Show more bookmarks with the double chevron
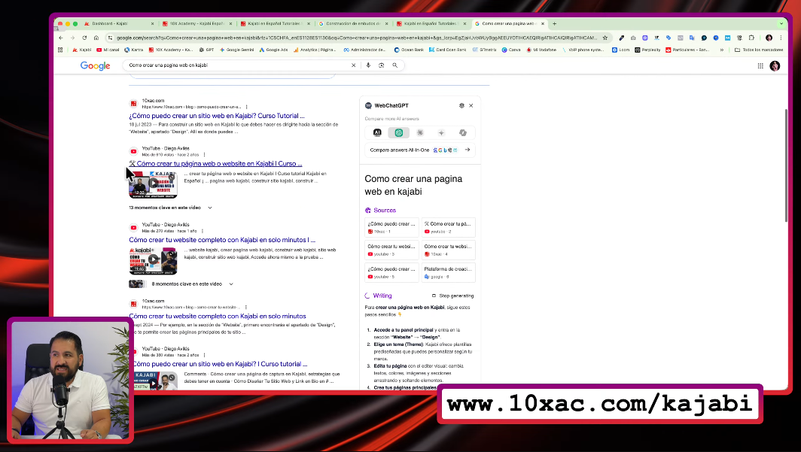This screenshot has height=452, width=801. [x=721, y=50]
